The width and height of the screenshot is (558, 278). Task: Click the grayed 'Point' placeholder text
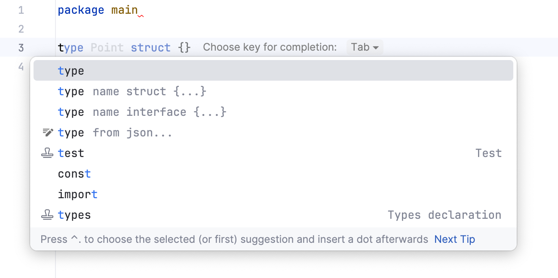107,47
